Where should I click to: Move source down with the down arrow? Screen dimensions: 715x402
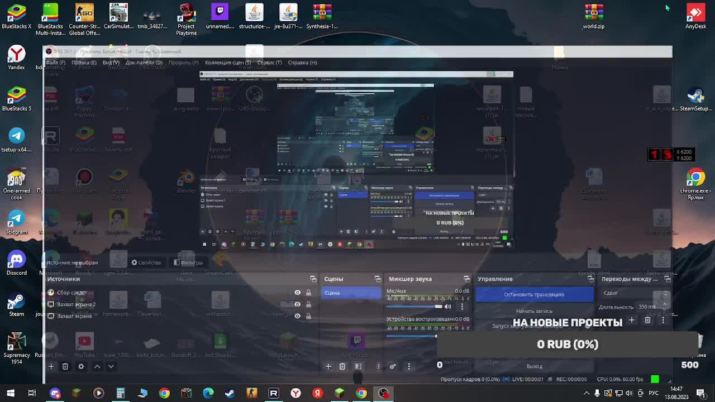(x=111, y=366)
